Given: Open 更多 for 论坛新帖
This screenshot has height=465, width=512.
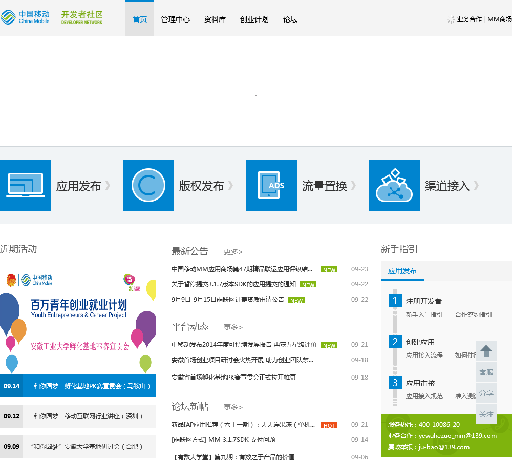Looking at the screenshot, I should [233, 407].
